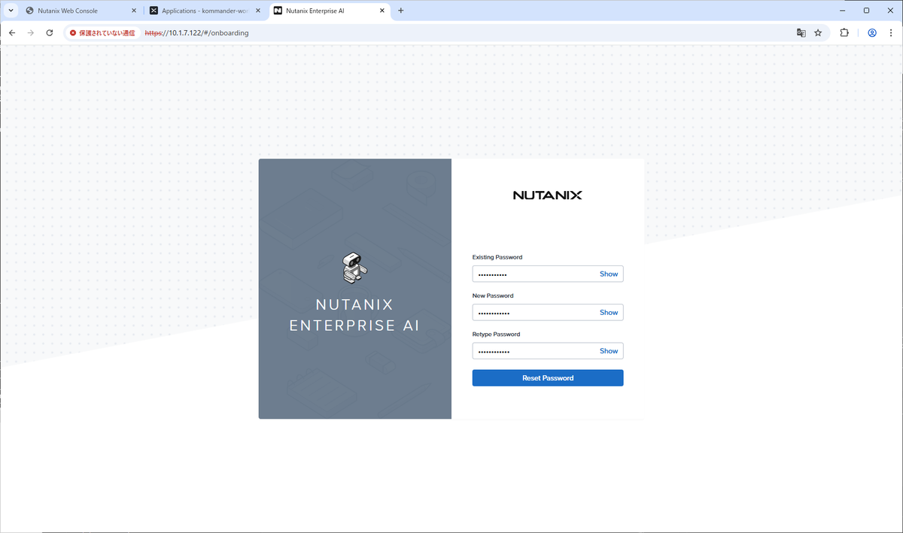Focus the Existing Password field

[548, 274]
